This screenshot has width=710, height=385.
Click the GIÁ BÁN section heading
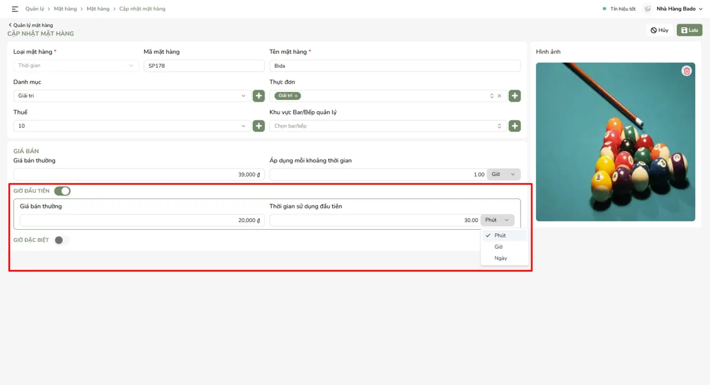(26, 151)
